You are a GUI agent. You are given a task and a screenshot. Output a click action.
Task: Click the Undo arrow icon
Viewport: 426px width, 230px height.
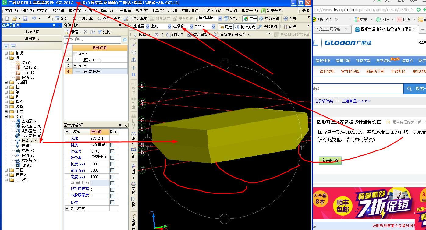34,19
